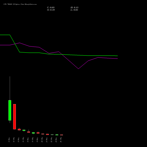Click the '22 May' date axis label
147x147 pixels.
tap(51, 140)
